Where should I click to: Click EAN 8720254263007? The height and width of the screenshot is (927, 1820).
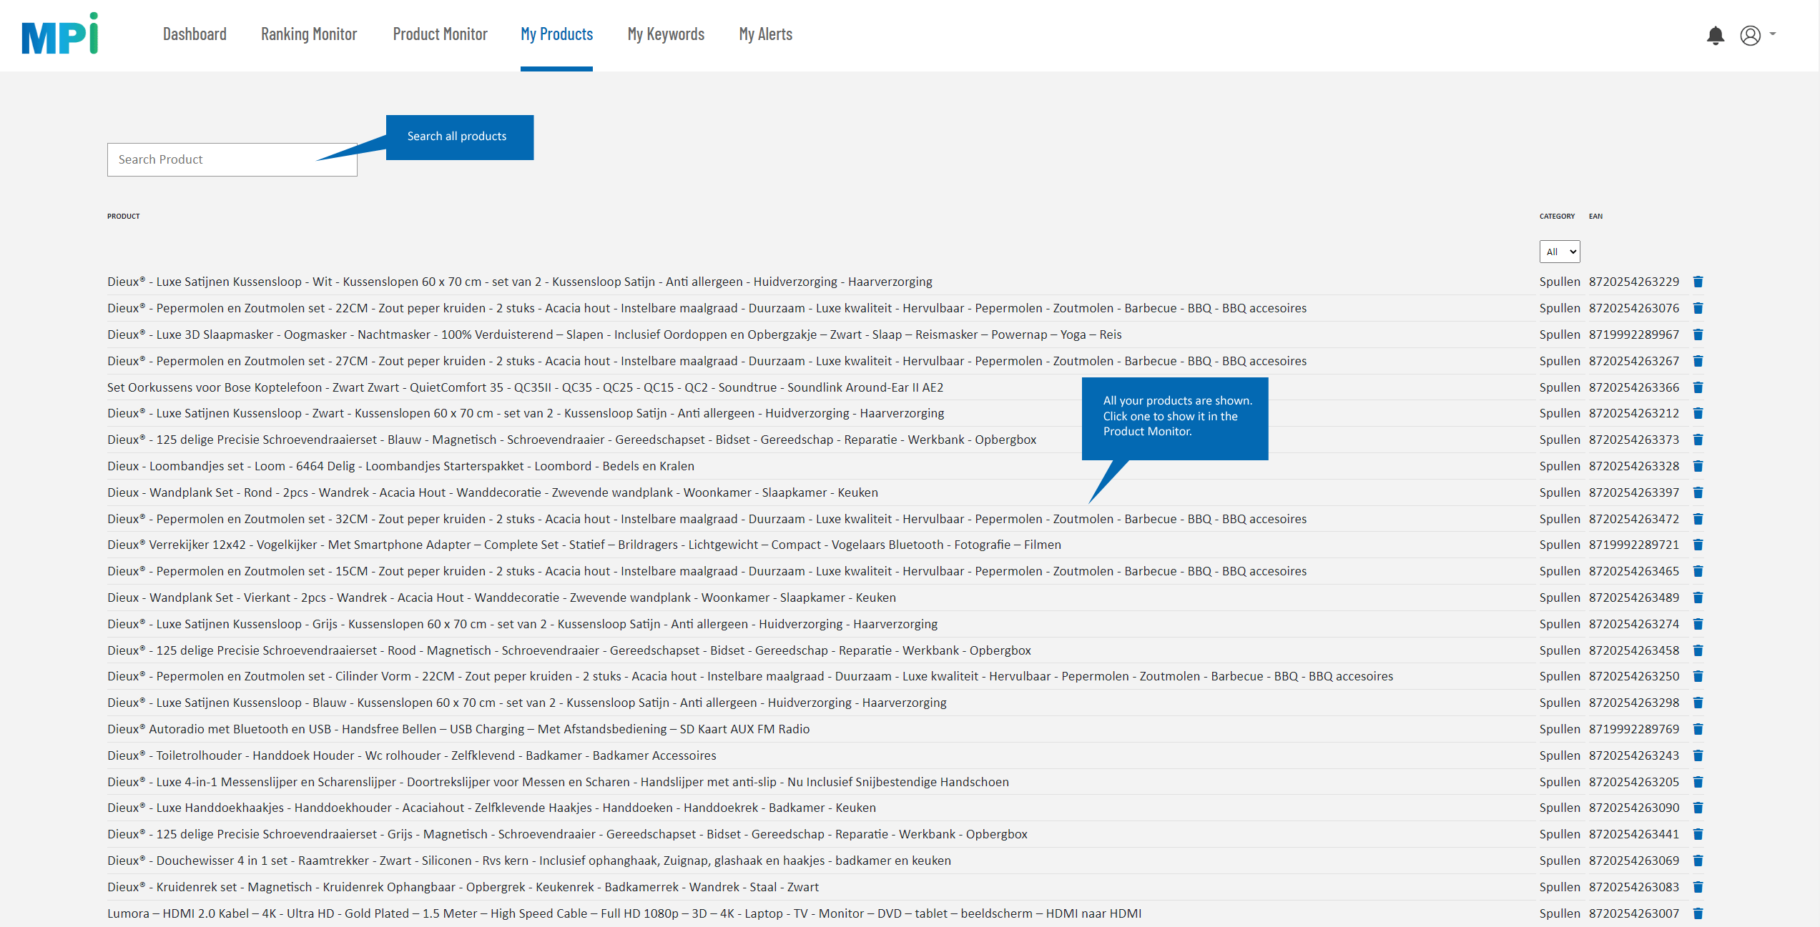coord(1634,913)
